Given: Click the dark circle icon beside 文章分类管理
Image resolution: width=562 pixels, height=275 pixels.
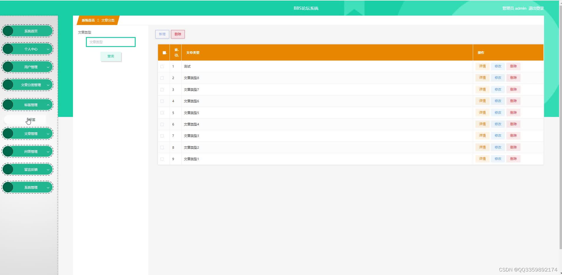Looking at the screenshot, I should tap(8, 85).
